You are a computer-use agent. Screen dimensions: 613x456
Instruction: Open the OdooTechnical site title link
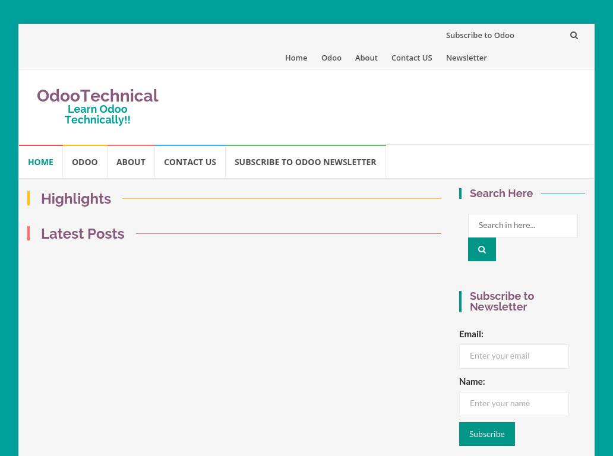pos(97,96)
